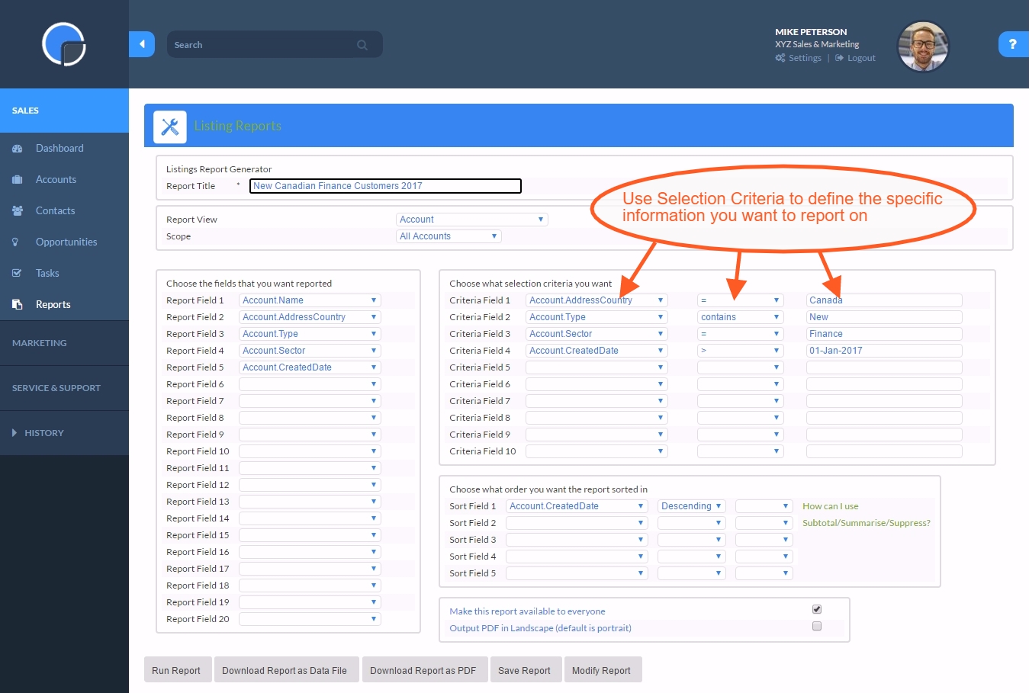Open Report Field 3 dropdown Account.Type
This screenshot has width=1029, height=693.
(310, 334)
